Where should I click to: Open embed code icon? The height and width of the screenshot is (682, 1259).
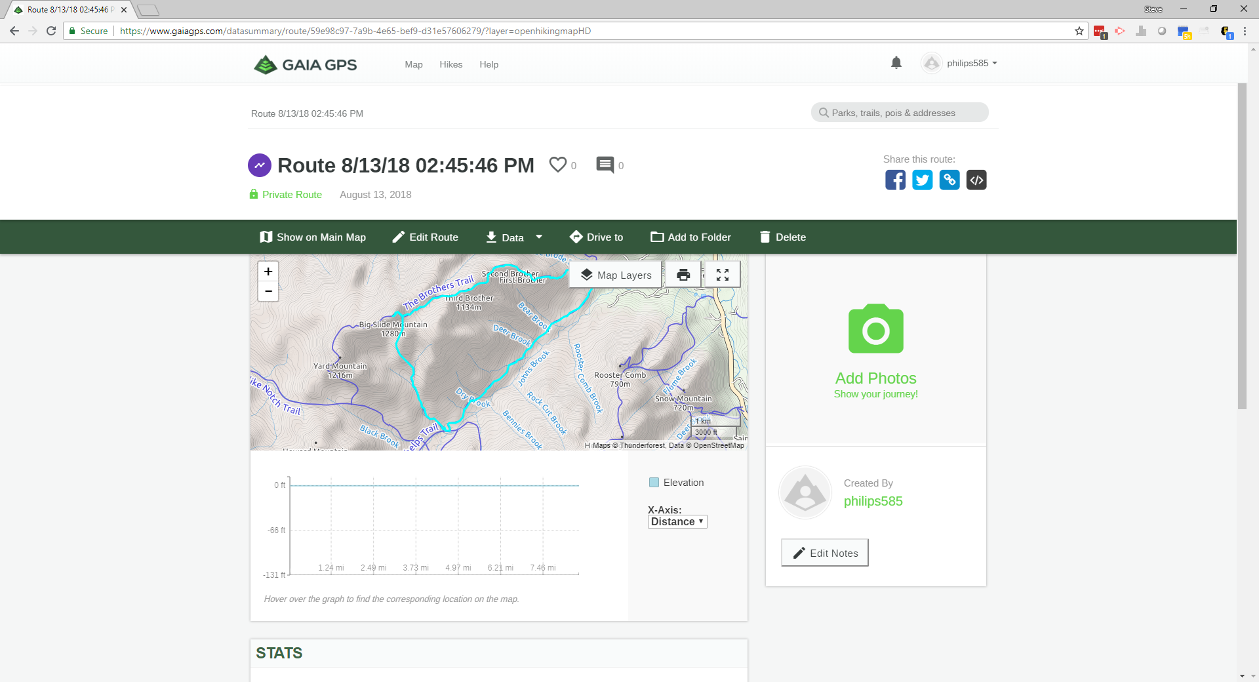point(976,180)
